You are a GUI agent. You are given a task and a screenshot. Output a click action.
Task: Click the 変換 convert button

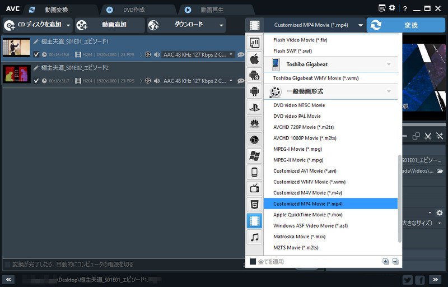[405, 25]
